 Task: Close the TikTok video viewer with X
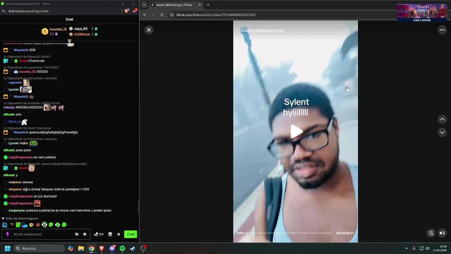pos(149,30)
